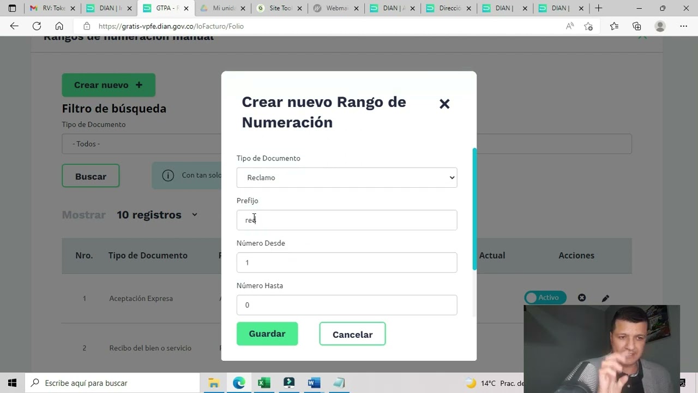The height and width of the screenshot is (393, 698).
Task: Click the Nro. column header
Action: coord(84,255)
